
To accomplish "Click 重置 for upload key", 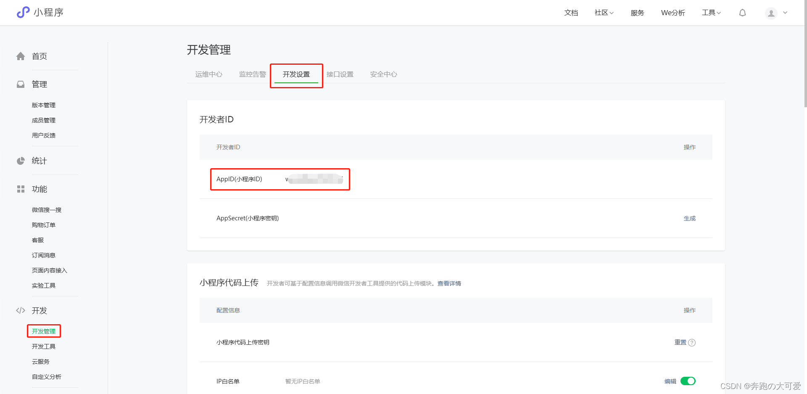I will click(x=680, y=342).
